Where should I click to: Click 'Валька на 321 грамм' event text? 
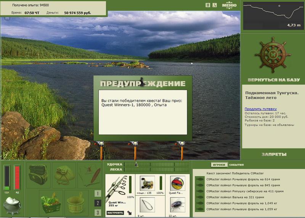(x=248, y=197)
